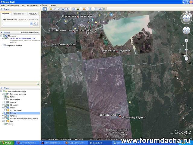This screenshot has width=193, height=145.
Task: Enable the Дороги layer checkbox
Action: click(5, 102)
